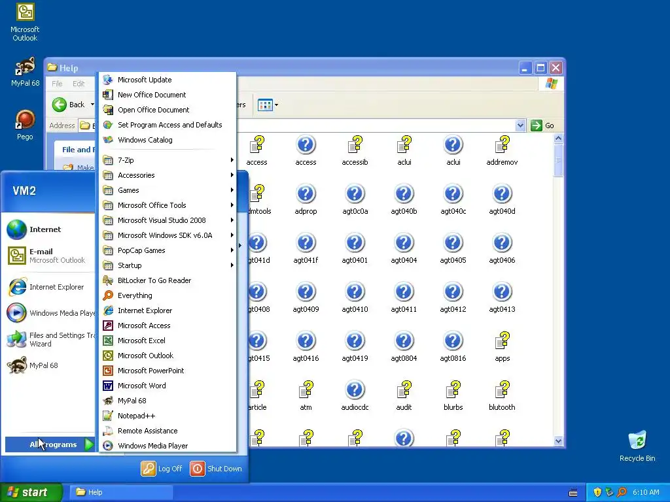Viewport: 670px width, 502px height.
Task: Click the system clock showing 6:10 AM
Action: (x=646, y=492)
